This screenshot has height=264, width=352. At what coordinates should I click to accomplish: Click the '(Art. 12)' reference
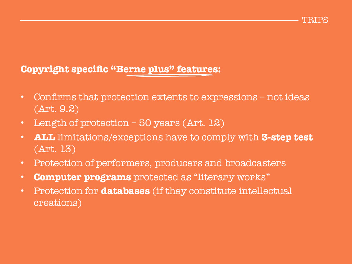pos(203,123)
